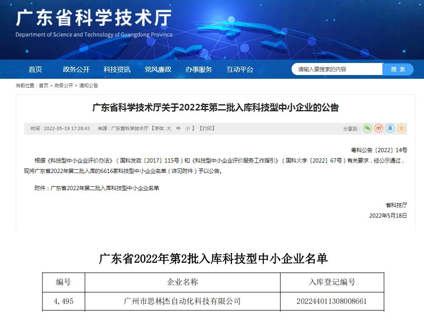The width and height of the screenshot is (424, 331).
Task: Go to 政务公开 in the breadcrumb
Action: coord(64,85)
